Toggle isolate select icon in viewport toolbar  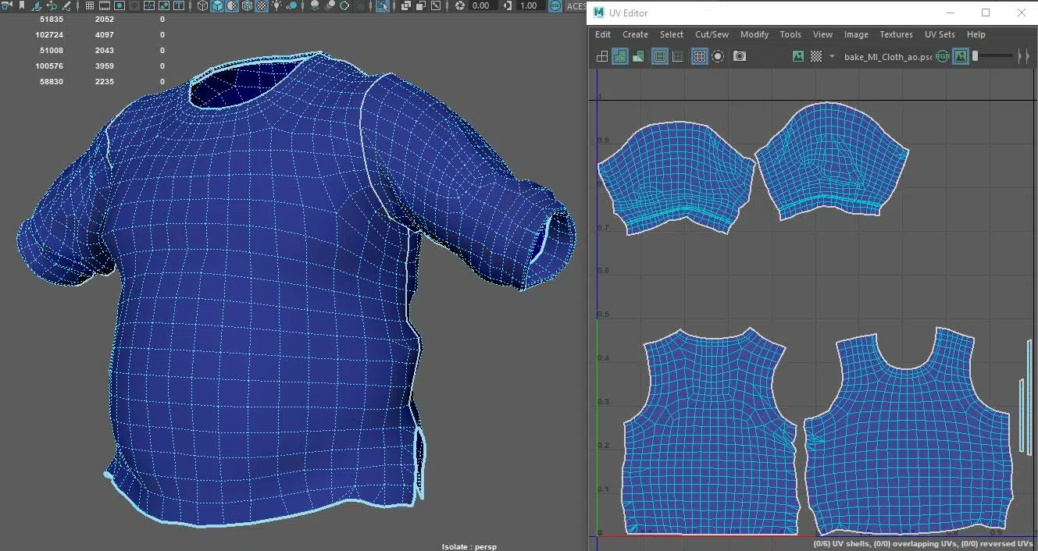(382, 6)
